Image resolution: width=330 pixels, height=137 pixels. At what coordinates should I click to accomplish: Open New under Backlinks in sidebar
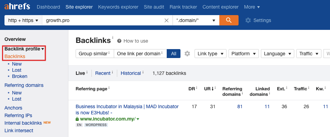pyautogui.click(x=17, y=64)
